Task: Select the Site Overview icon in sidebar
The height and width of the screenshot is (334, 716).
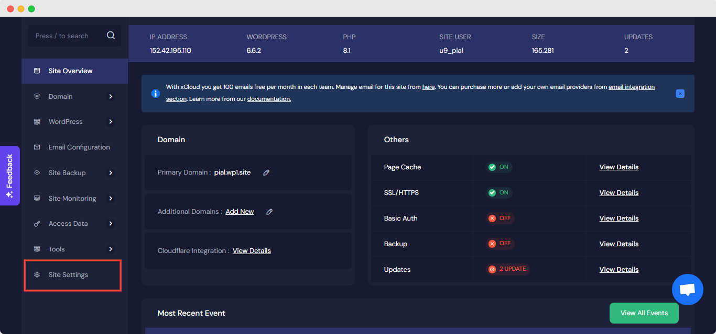Action: [37, 71]
